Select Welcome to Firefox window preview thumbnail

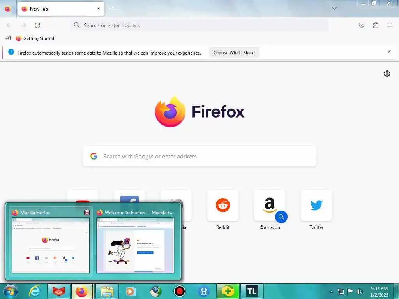tap(135, 245)
